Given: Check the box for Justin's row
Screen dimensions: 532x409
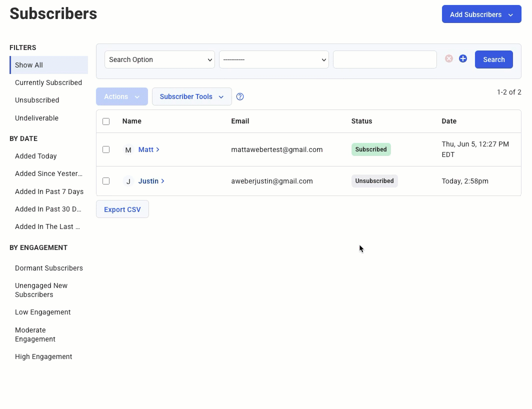Looking at the screenshot, I should tap(106, 181).
